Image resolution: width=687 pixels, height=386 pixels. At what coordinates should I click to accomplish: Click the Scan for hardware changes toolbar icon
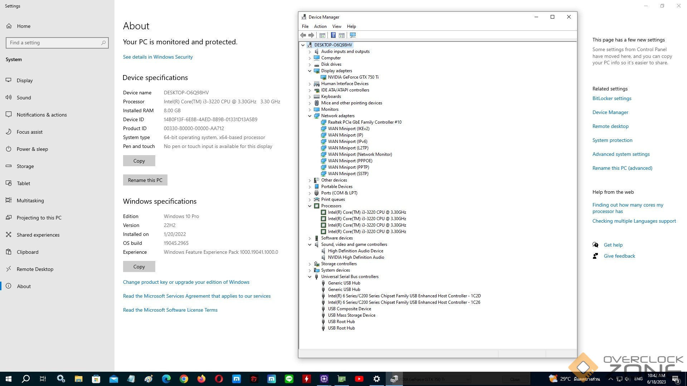coord(353,35)
